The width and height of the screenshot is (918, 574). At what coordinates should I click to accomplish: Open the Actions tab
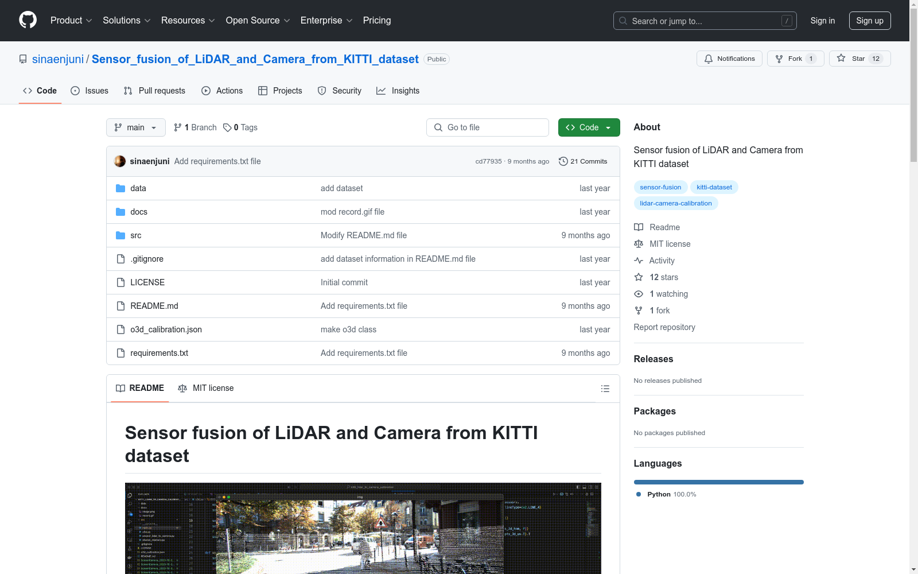coord(222,91)
